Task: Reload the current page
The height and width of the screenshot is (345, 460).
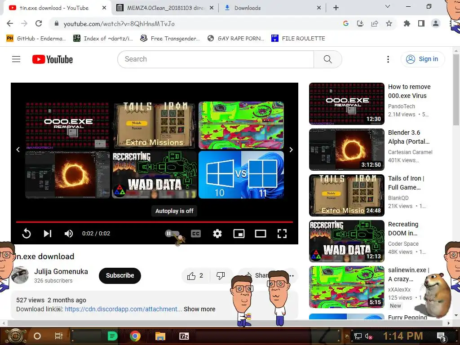Action: coord(39,23)
